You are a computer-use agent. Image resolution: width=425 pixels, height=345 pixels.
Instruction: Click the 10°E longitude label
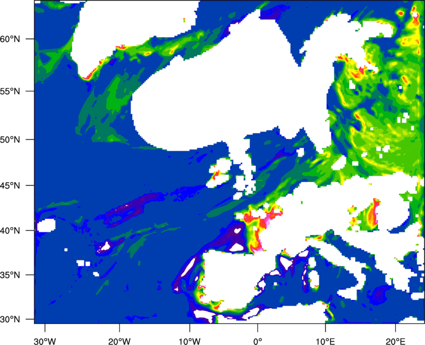click(x=325, y=341)
